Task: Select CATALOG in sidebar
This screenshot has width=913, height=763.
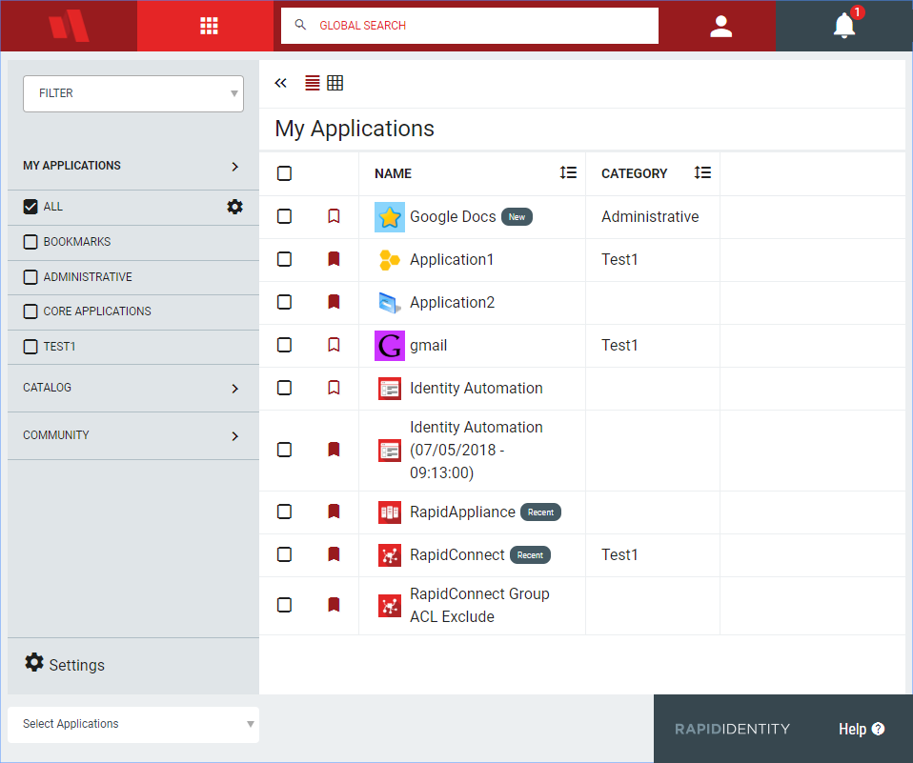Action: click(x=47, y=388)
